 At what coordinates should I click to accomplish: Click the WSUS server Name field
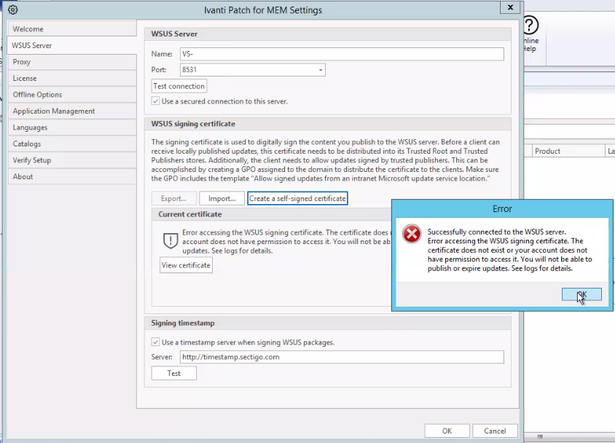pyautogui.click(x=341, y=54)
